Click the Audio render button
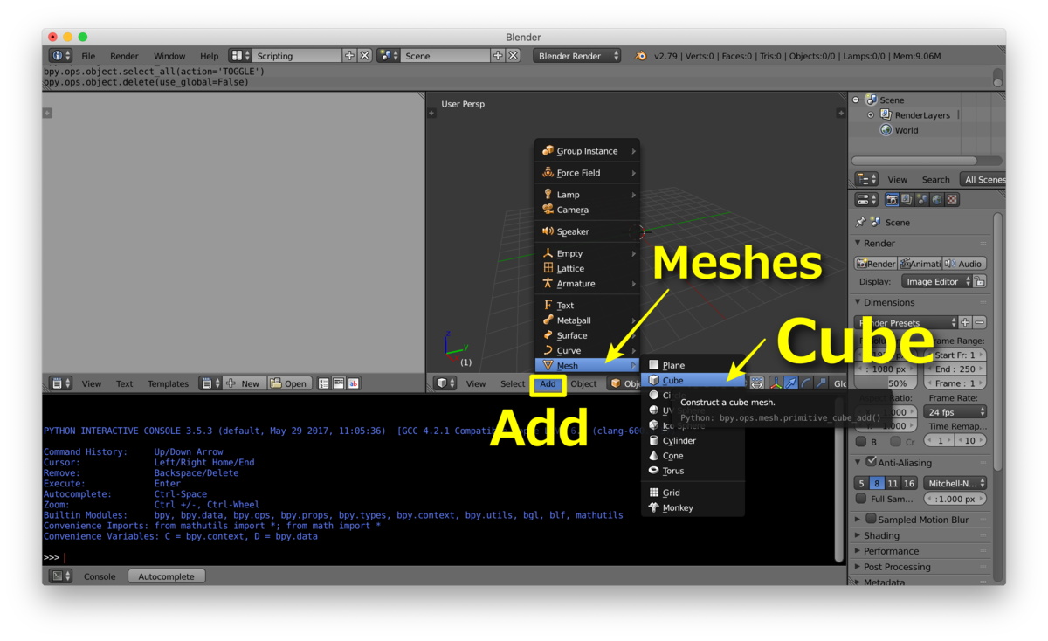The width and height of the screenshot is (1048, 641). click(x=964, y=264)
